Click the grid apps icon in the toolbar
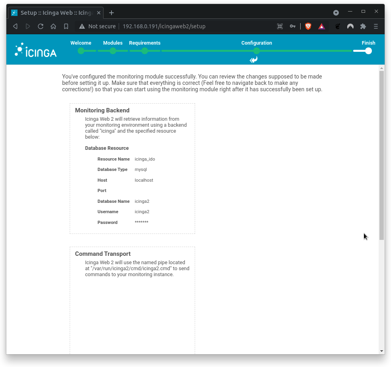 pyautogui.click(x=280, y=26)
